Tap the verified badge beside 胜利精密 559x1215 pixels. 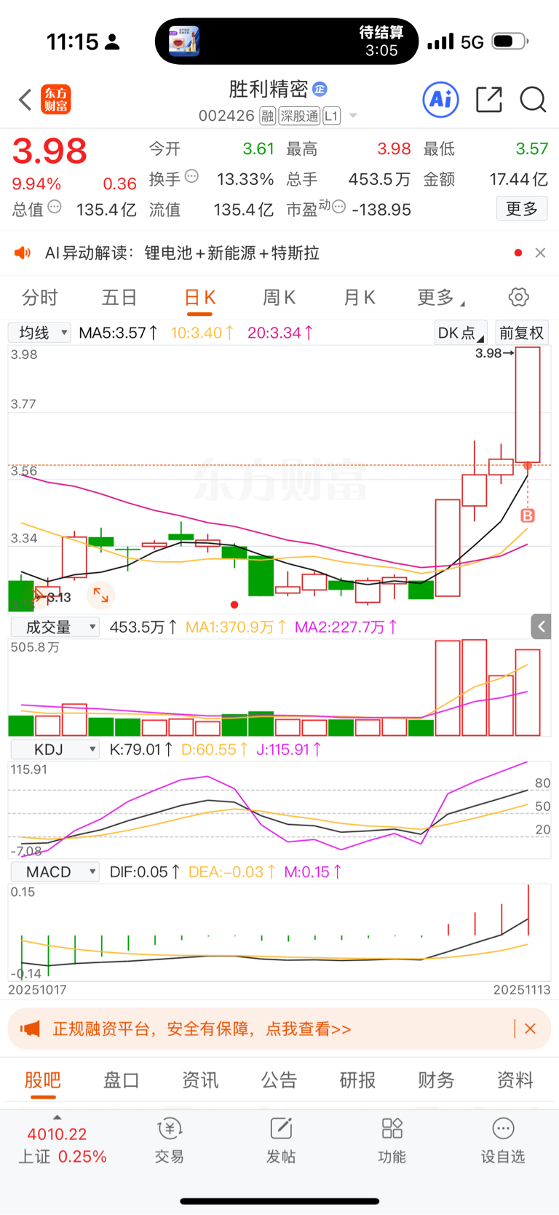tap(320, 89)
